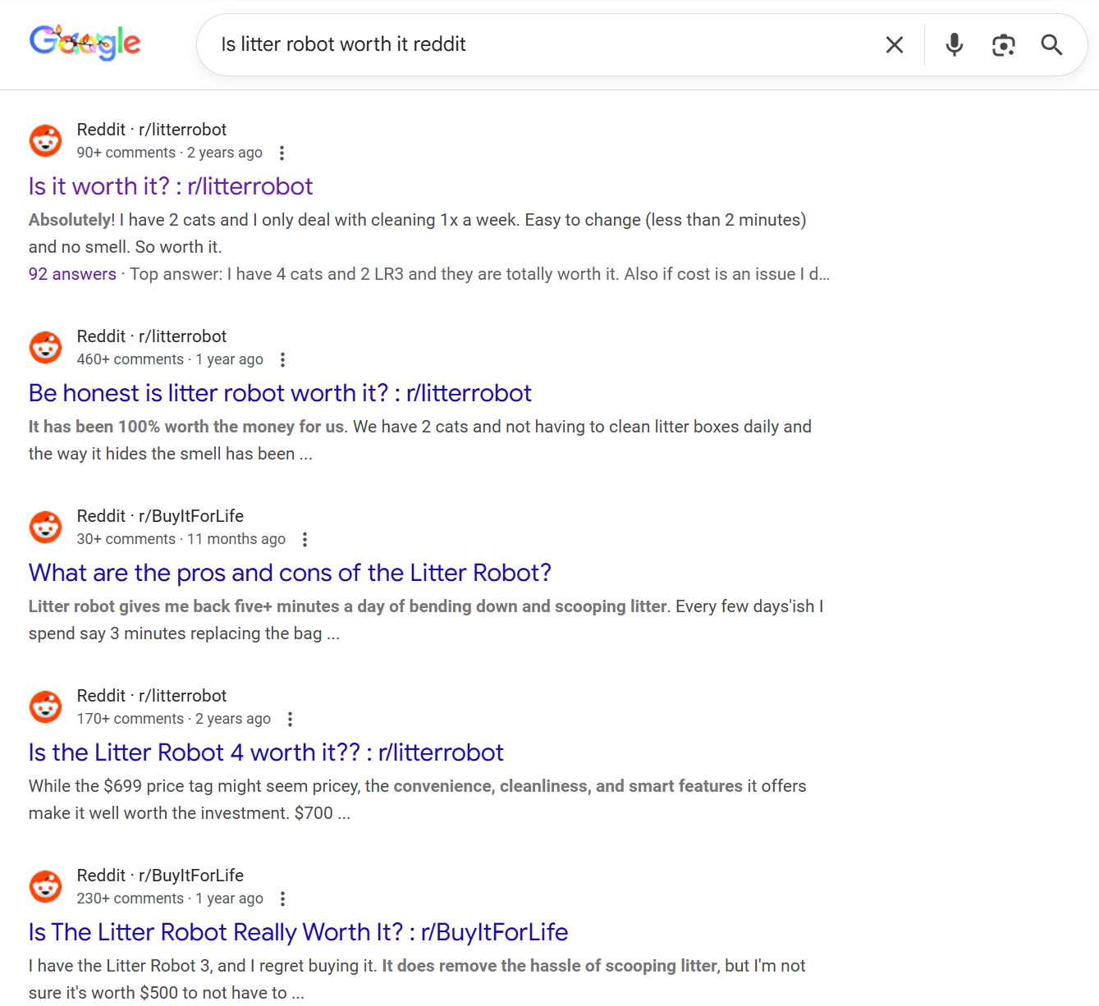Screen dimensions: 1099x1006
Task: Open search by image camera icon
Action: pyautogui.click(x=1003, y=44)
